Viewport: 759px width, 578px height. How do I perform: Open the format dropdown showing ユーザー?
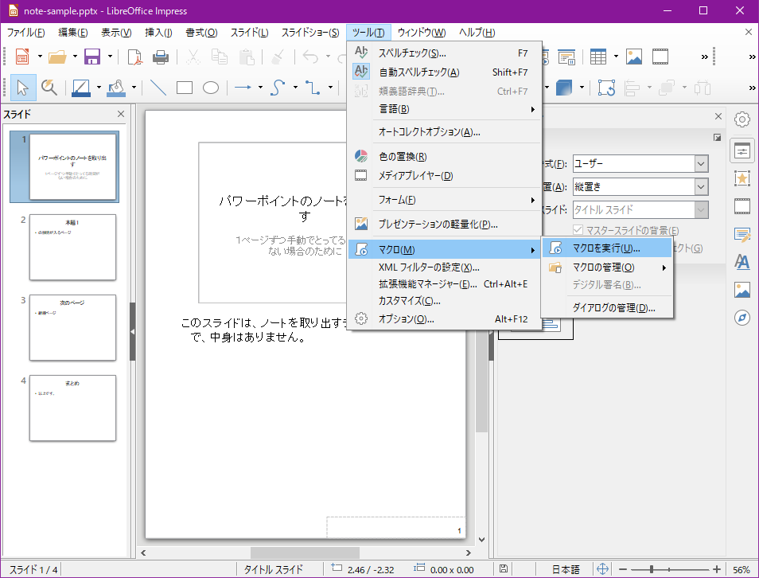(700, 163)
